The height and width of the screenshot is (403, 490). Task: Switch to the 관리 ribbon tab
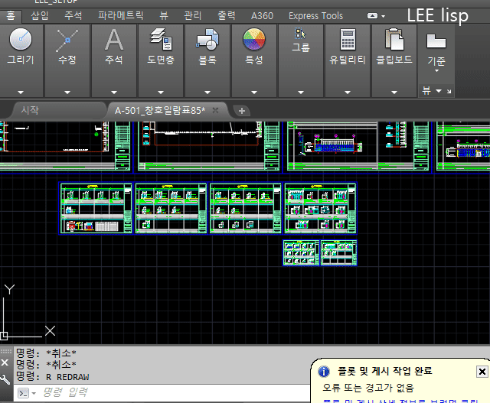coord(193,15)
